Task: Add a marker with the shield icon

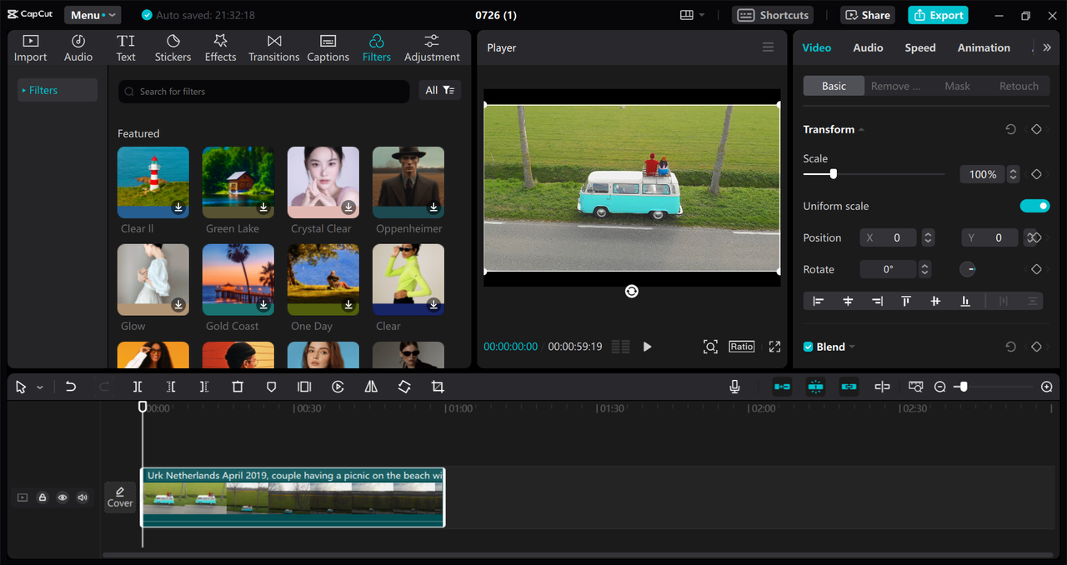Action: 271,387
